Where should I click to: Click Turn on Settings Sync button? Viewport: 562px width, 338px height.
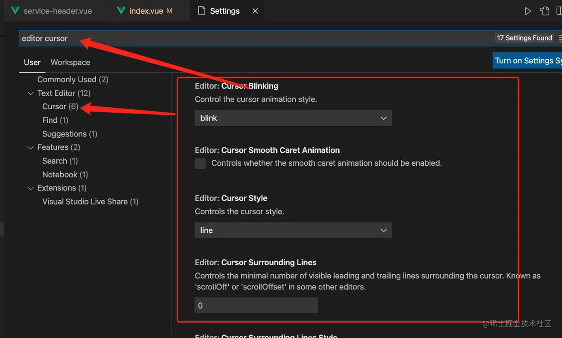(x=528, y=61)
